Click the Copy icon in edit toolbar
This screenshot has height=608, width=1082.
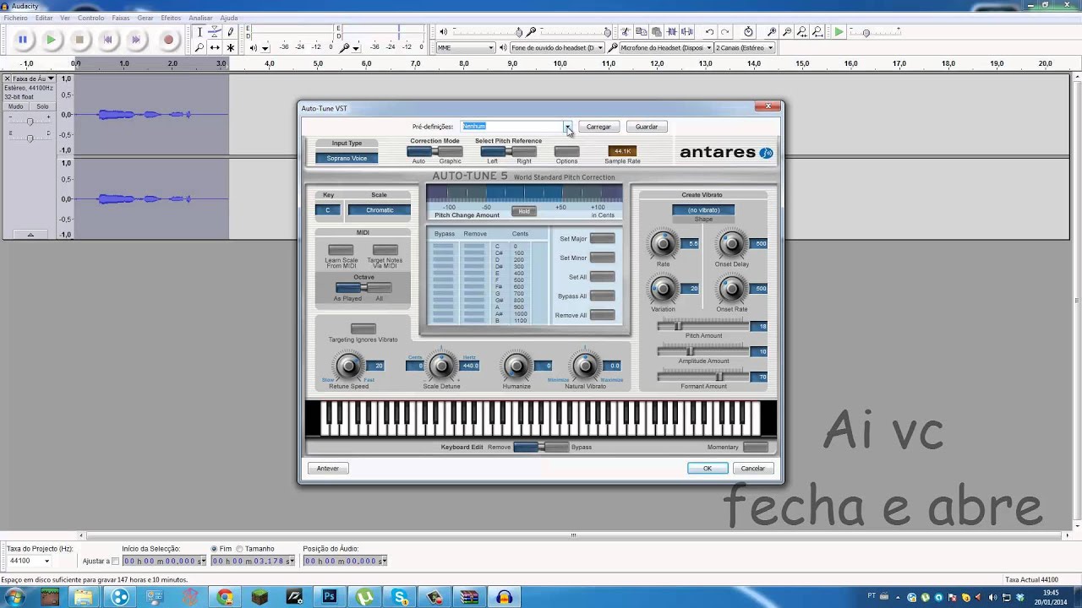coord(640,32)
